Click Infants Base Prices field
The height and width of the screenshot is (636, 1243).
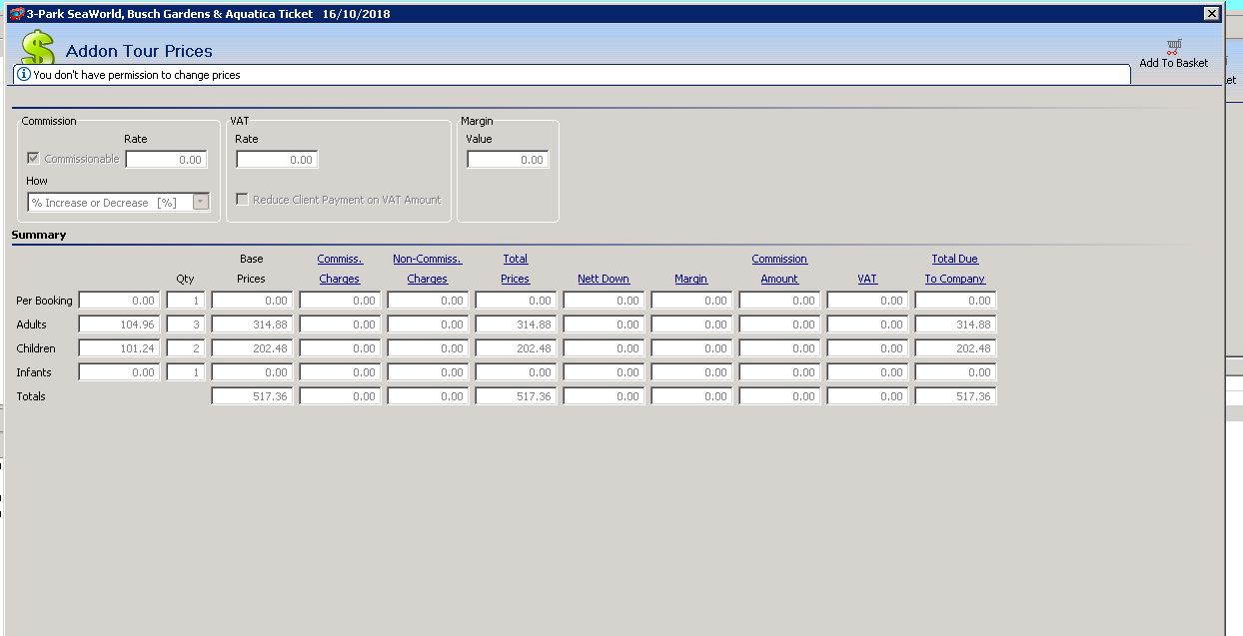(x=252, y=372)
